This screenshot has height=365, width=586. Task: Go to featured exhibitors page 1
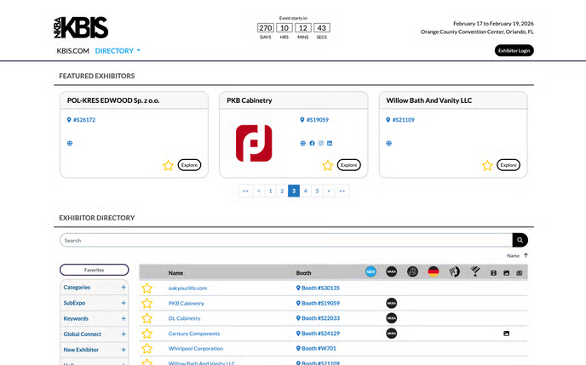point(271,191)
